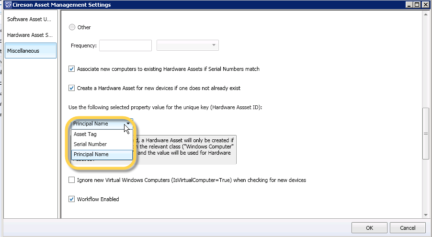Switch to the Hardware Asset settings tab

click(30, 35)
